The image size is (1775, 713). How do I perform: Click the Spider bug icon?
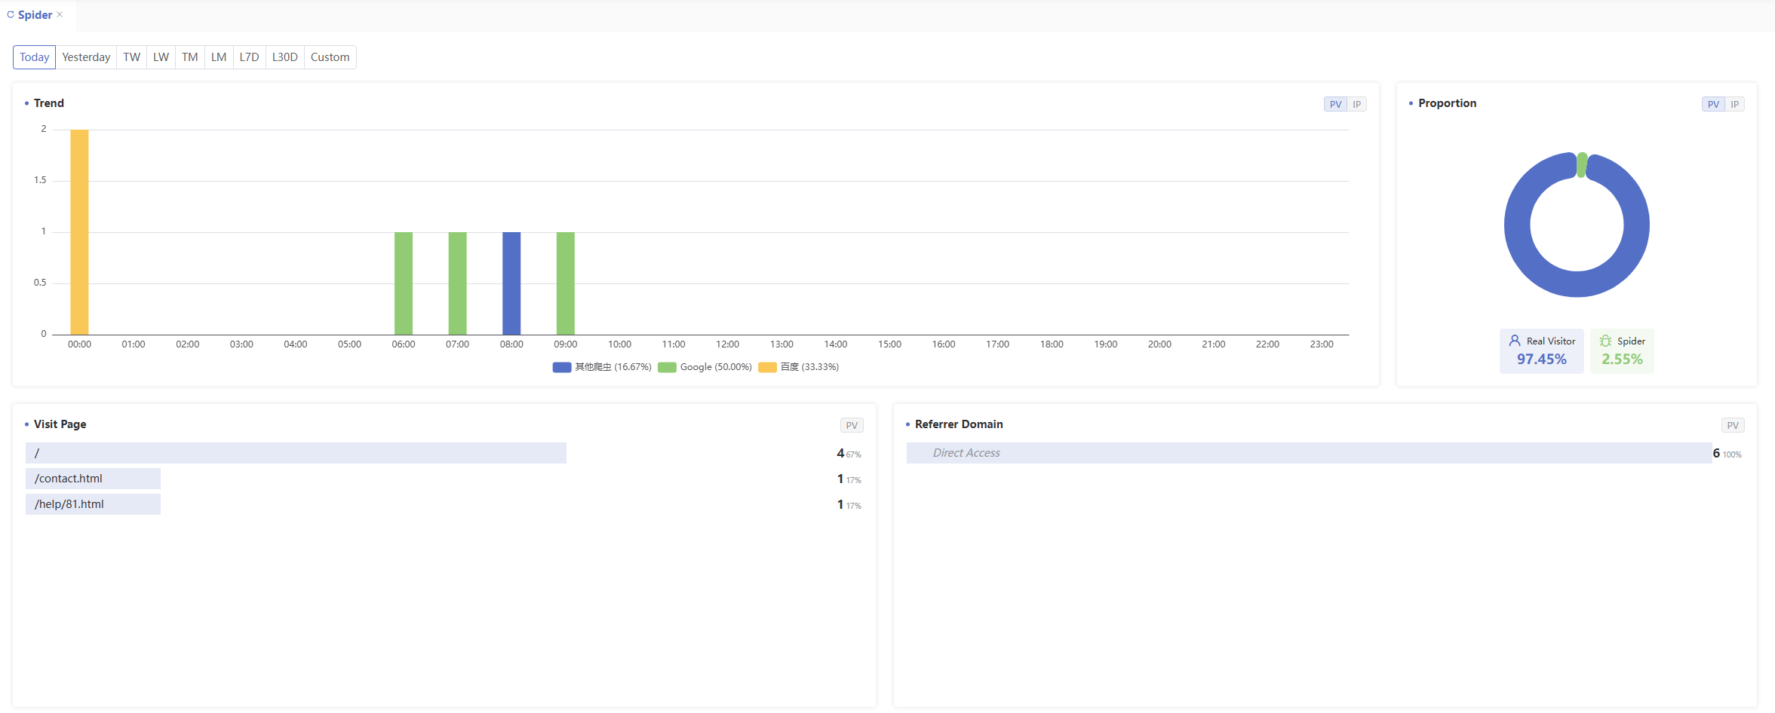[1605, 341]
